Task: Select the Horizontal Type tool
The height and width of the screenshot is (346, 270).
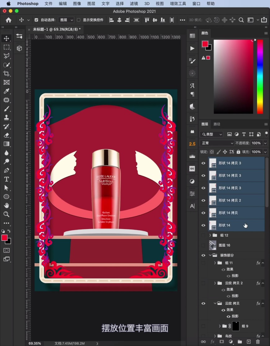Action: (x=7, y=179)
